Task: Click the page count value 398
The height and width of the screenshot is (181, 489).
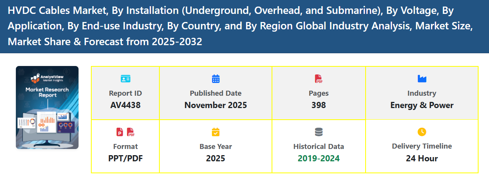Action: [x=318, y=105]
